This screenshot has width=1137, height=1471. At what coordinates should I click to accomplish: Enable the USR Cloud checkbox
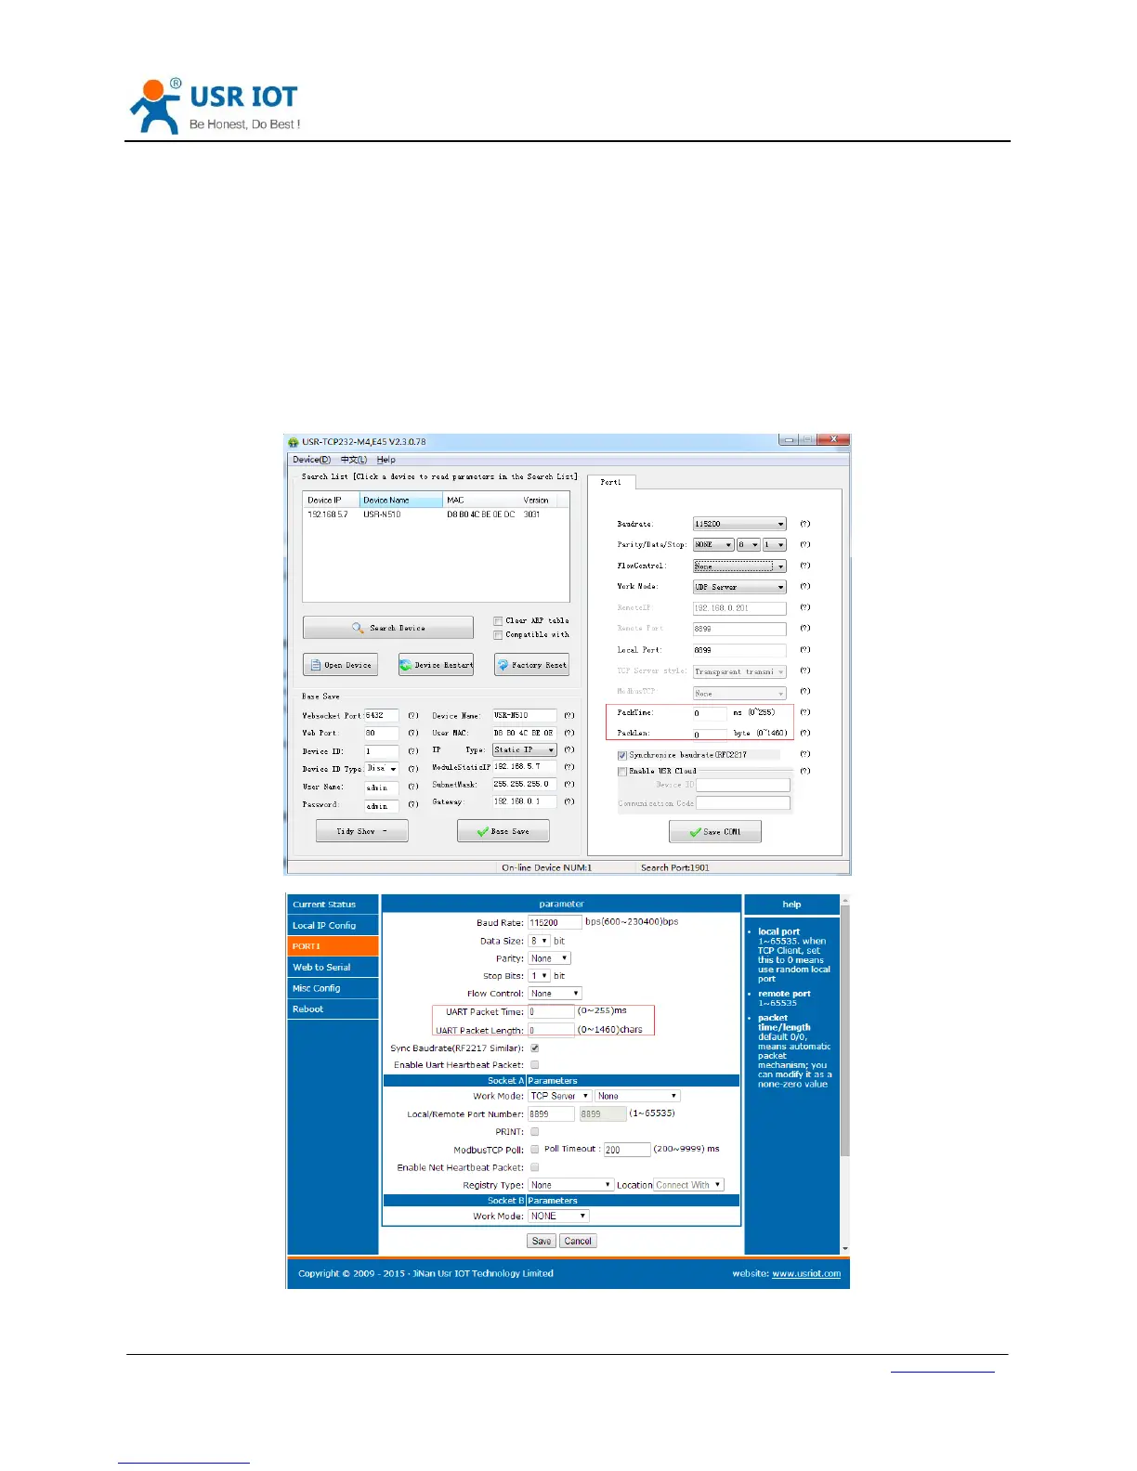622,771
